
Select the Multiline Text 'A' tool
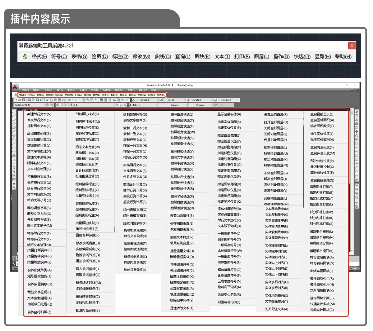(x=14, y=184)
